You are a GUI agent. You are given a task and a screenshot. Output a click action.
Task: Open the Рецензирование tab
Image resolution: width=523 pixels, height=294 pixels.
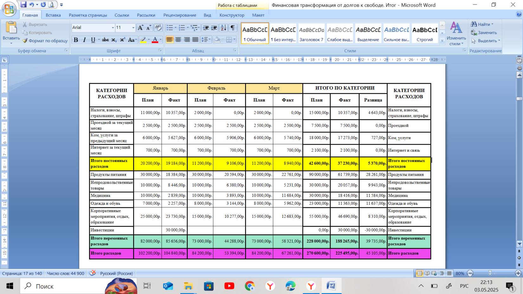180,15
